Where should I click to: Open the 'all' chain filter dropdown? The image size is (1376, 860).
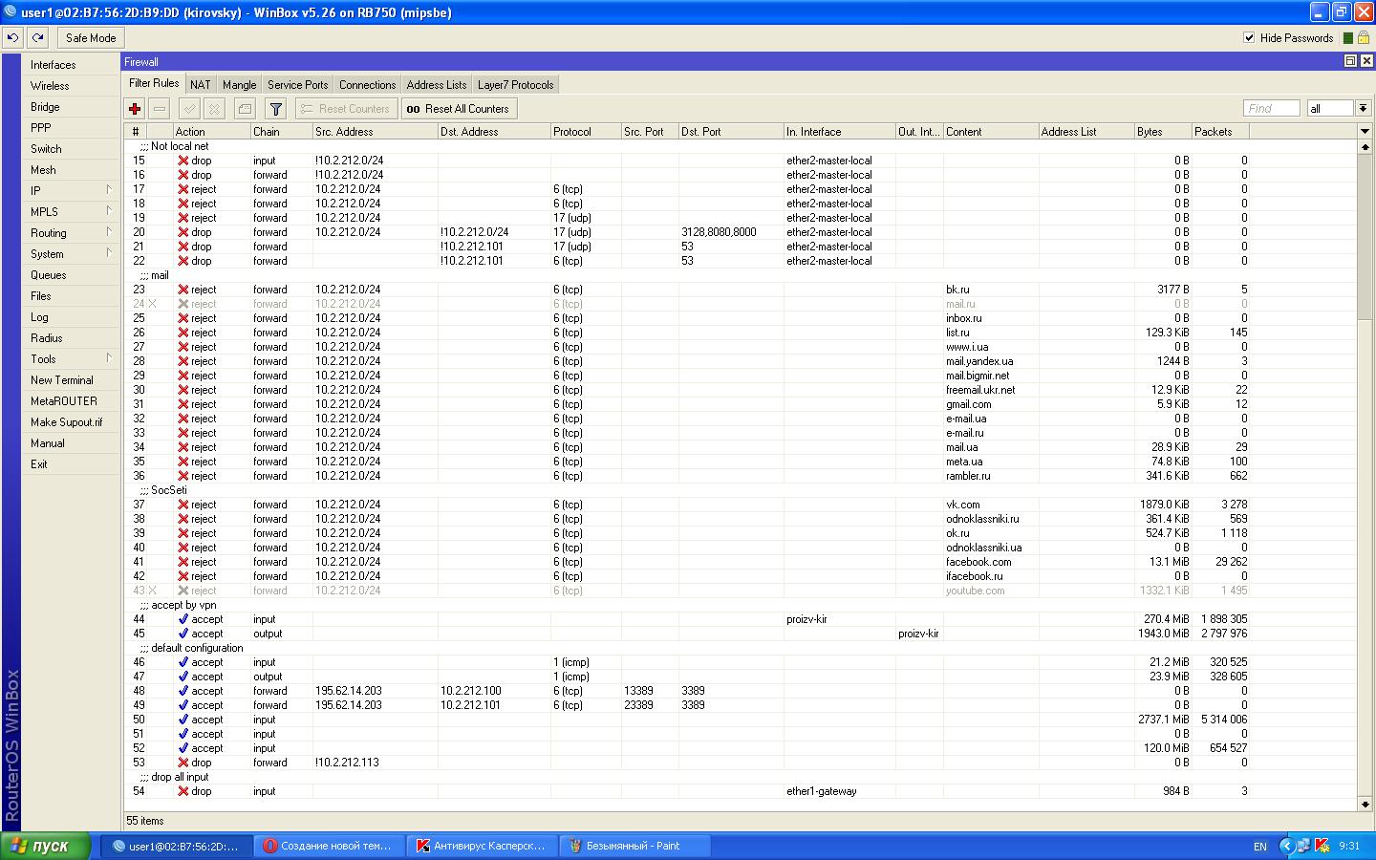(1363, 109)
